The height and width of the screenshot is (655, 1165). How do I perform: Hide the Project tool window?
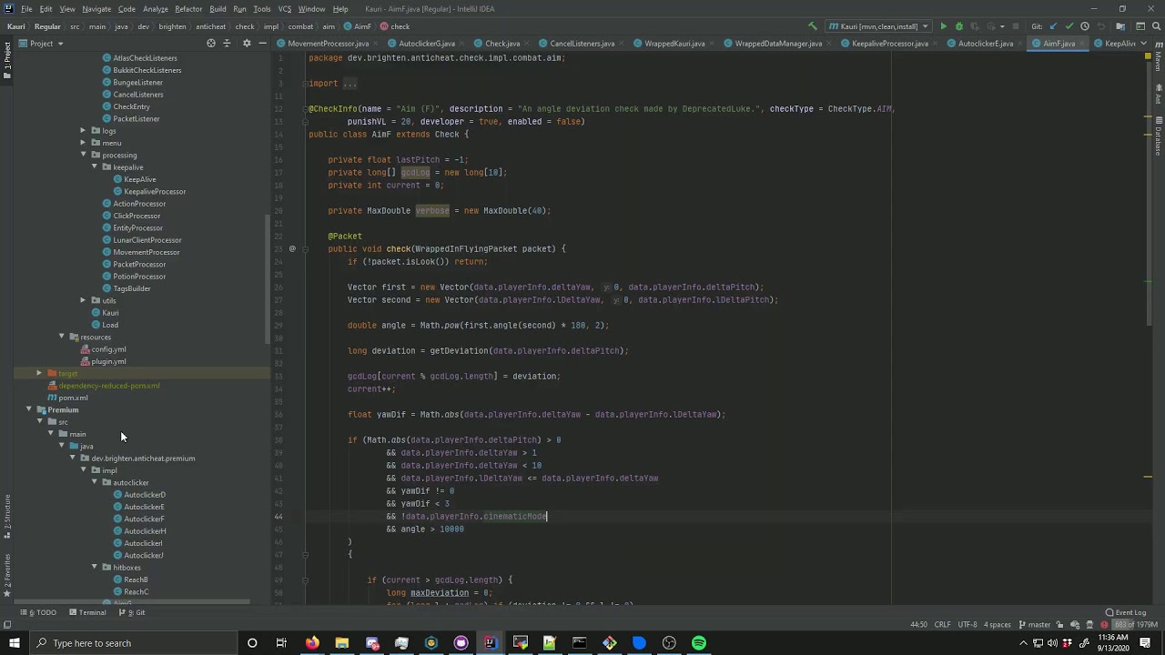262,43
